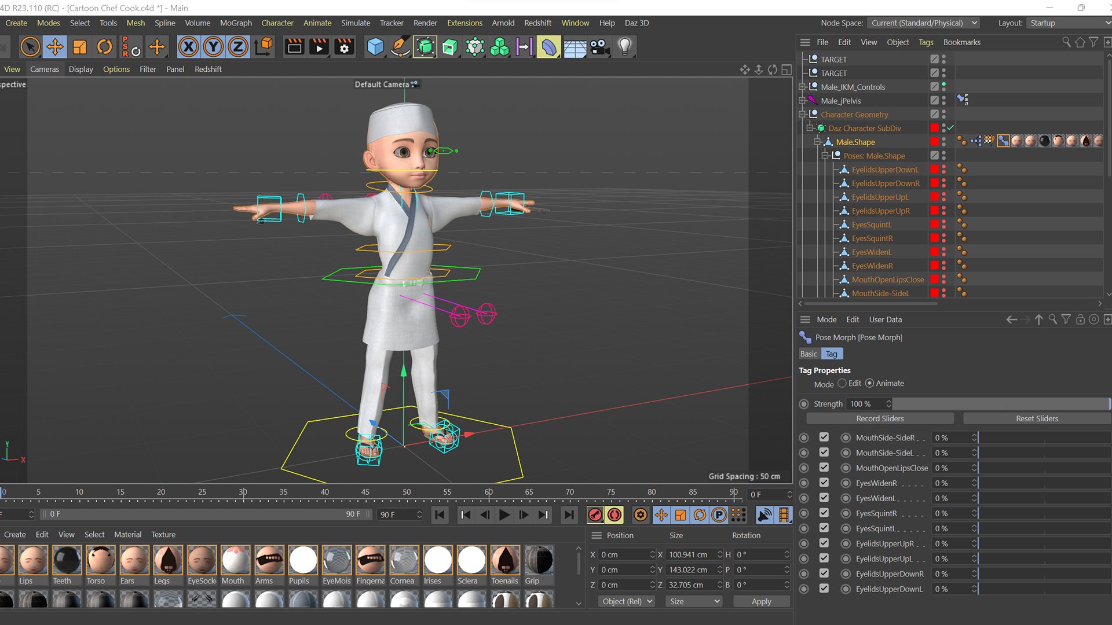Open the MoGraph menu
Viewport: 1112px width, 625px height.
click(x=236, y=23)
